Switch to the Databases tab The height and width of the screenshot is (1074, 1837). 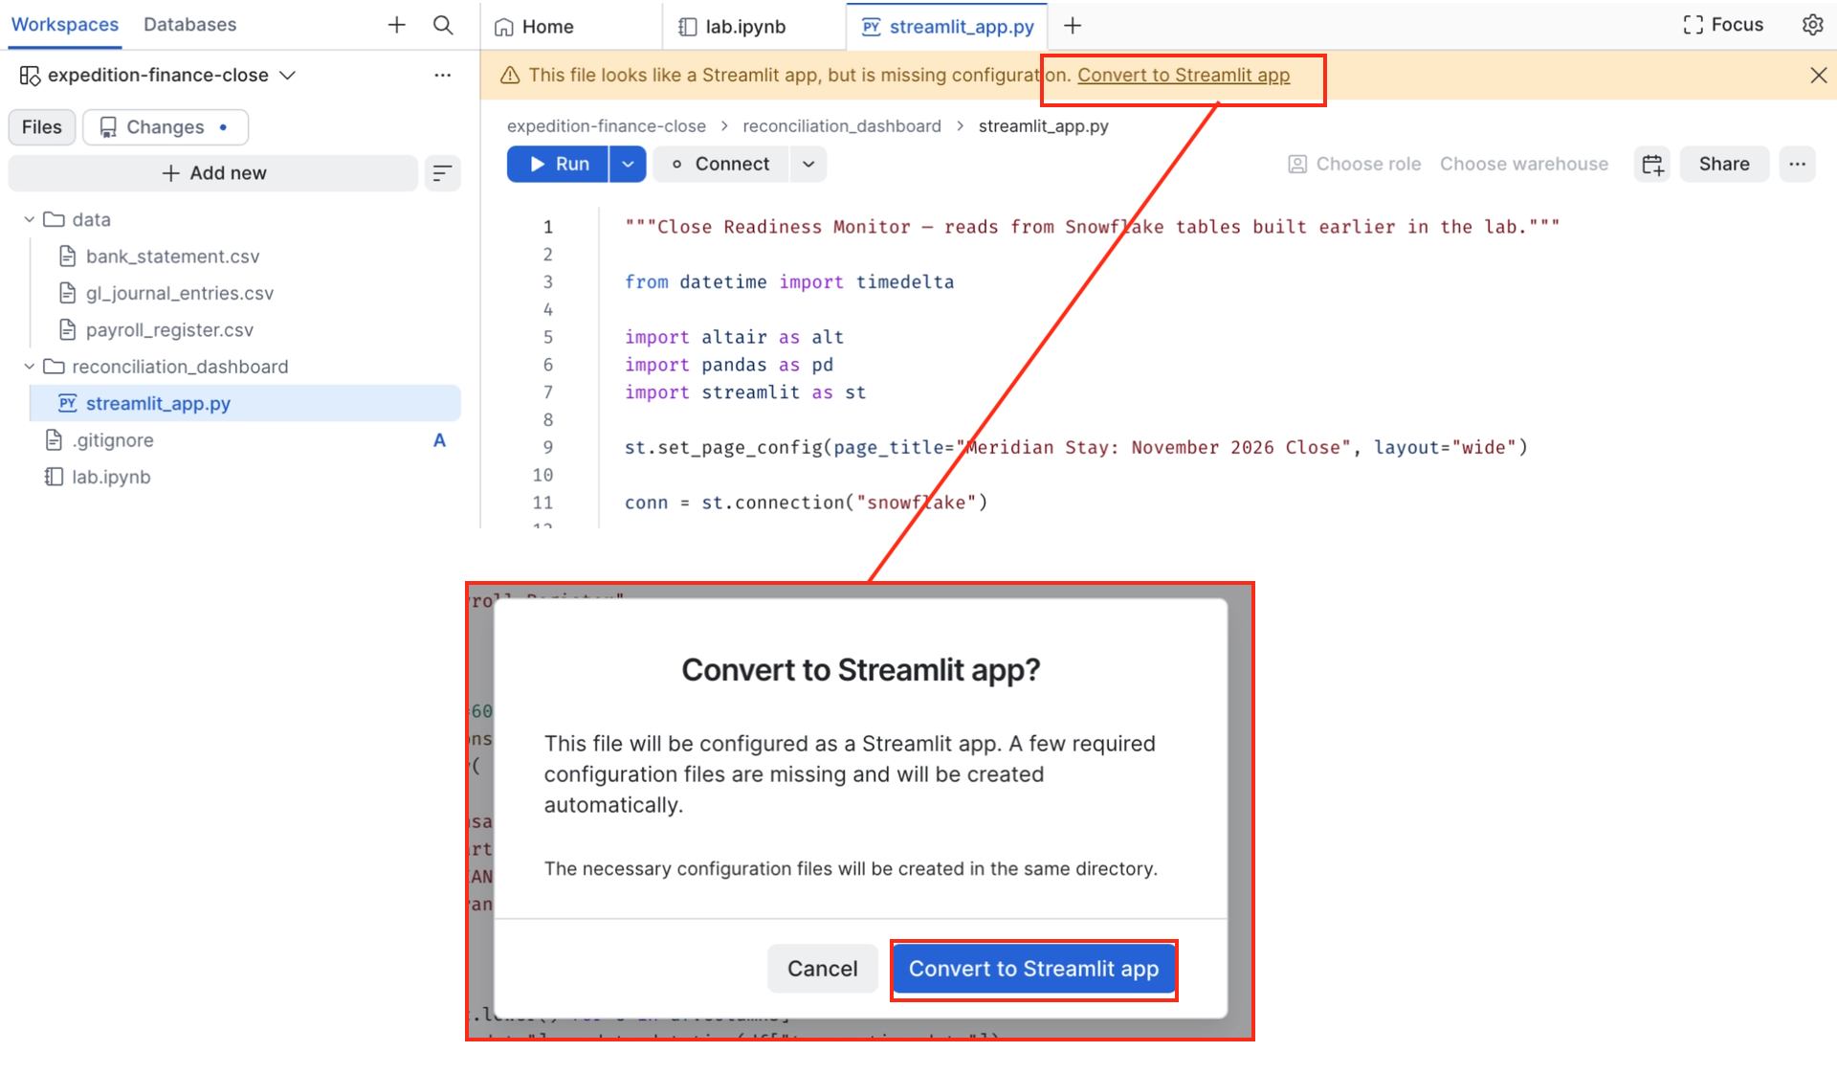[x=189, y=25]
